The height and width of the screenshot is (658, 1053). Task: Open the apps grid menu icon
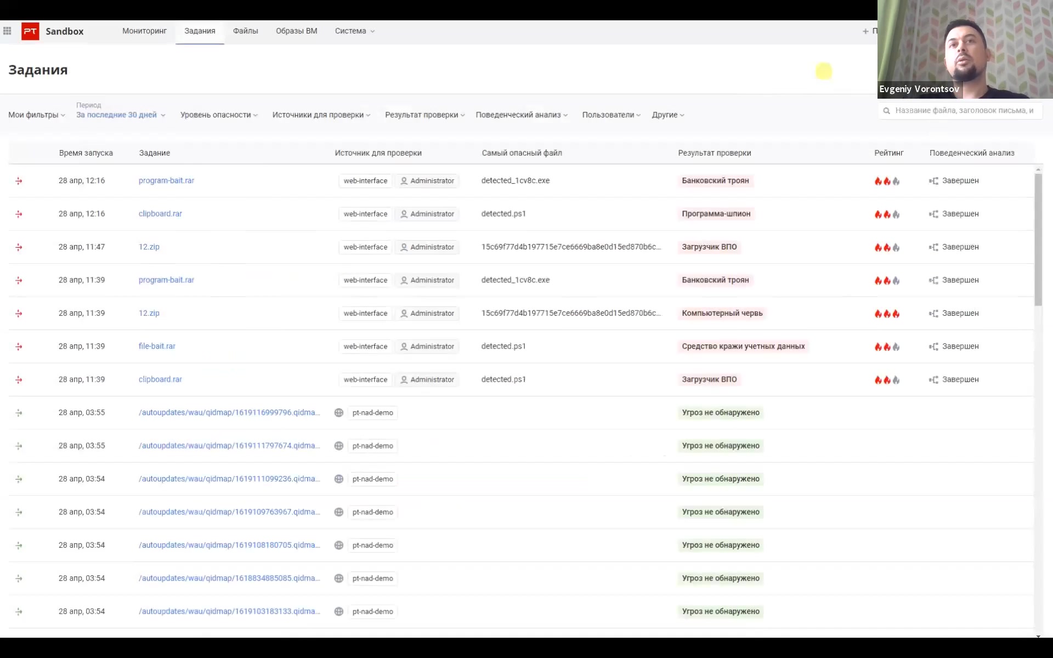coord(7,31)
